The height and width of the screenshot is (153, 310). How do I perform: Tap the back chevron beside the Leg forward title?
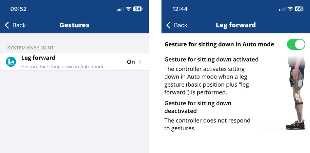169,25
